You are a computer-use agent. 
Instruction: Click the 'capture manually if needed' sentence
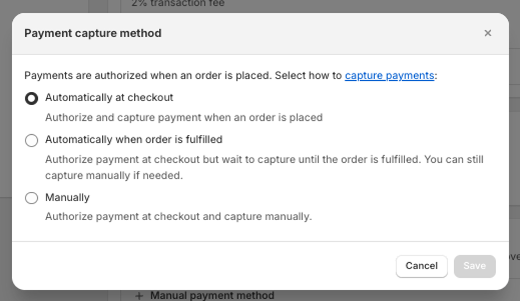114,175
